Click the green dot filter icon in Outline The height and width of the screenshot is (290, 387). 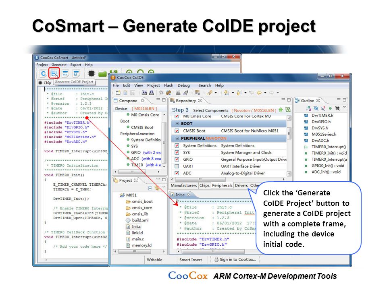point(330,108)
